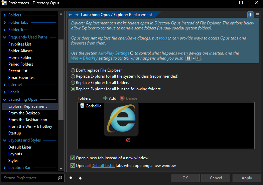Viewport: 263px width, 185px height.
Task: Select Replace Explorer for all folders
Action: pyautogui.click(x=73, y=83)
